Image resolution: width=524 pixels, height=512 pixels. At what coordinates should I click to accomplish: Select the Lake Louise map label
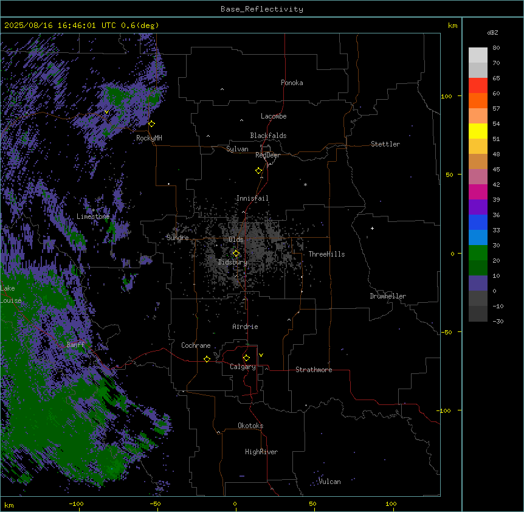pos(11,294)
